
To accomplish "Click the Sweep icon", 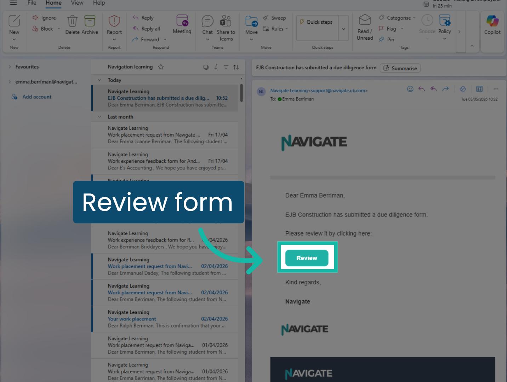I will tap(266, 18).
